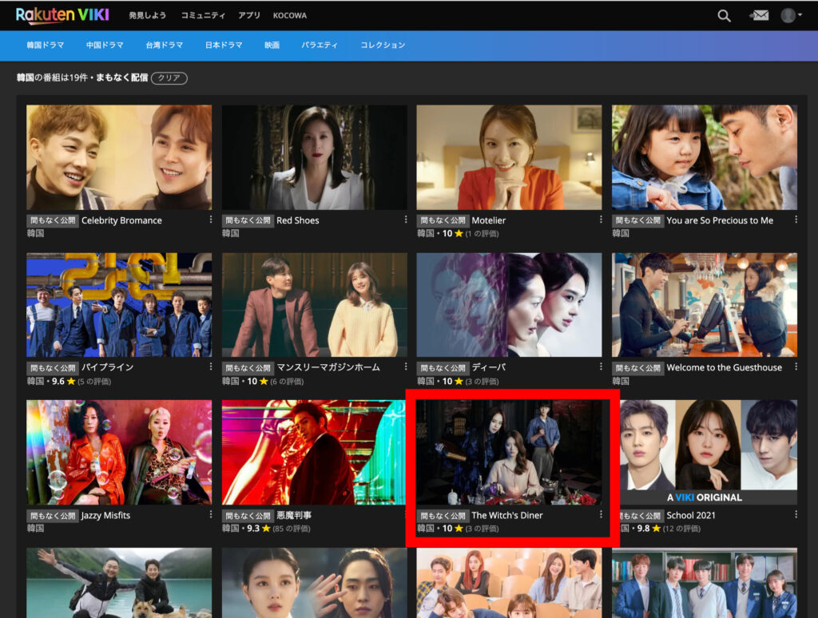
Task: Open the more-options dots for The Witch's Diner
Action: [x=601, y=514]
